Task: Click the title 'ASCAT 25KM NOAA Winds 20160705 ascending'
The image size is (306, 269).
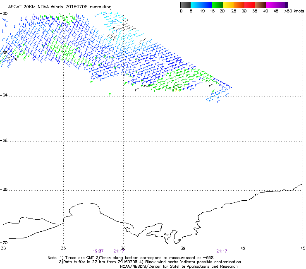Action: [x=60, y=7]
